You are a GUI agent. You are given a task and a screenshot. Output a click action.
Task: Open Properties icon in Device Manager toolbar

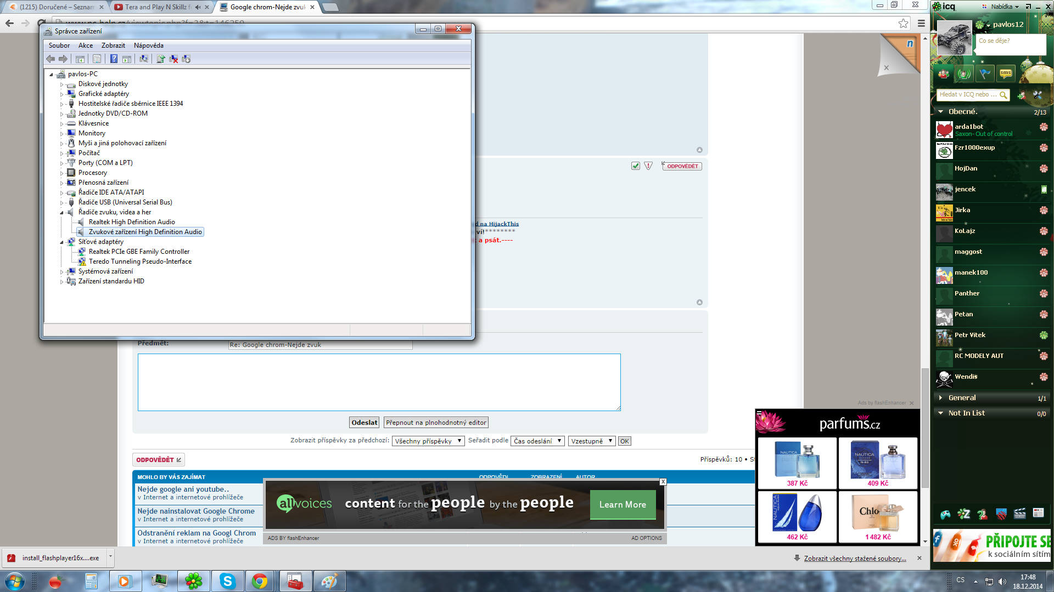tap(97, 59)
